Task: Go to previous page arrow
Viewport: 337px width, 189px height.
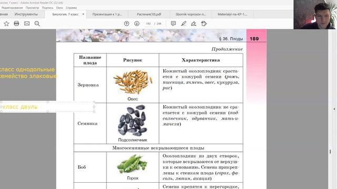Action: (126, 24)
